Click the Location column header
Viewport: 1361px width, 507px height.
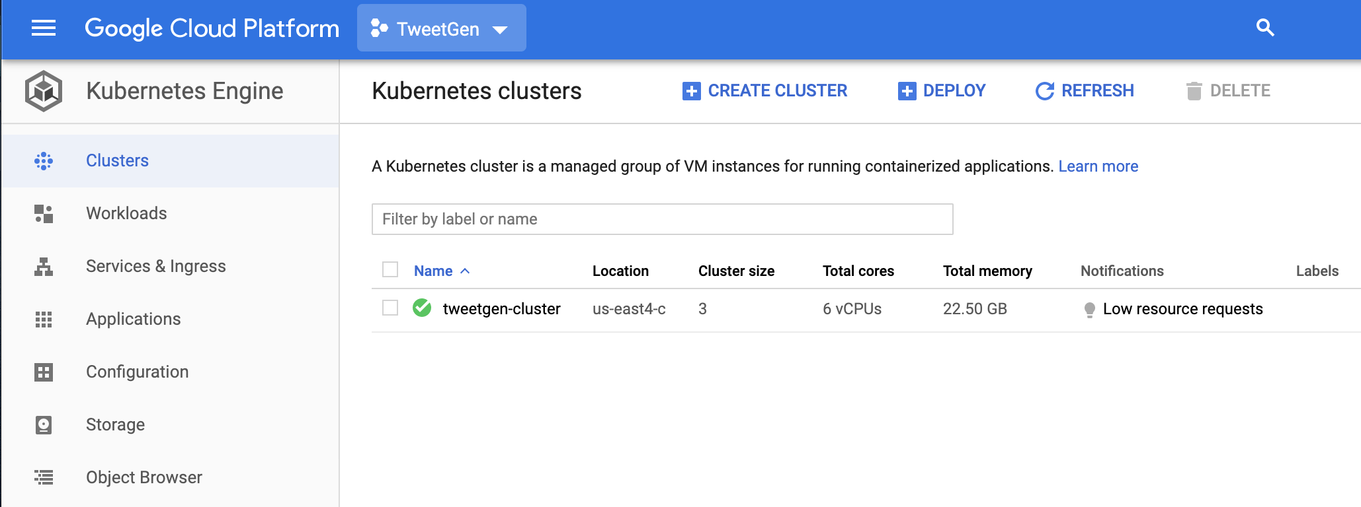(620, 271)
